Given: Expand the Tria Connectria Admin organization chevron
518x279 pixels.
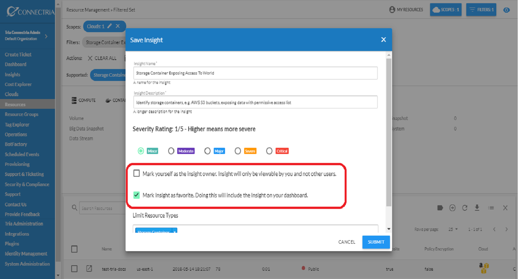Looking at the screenshot, I should (46, 36).
